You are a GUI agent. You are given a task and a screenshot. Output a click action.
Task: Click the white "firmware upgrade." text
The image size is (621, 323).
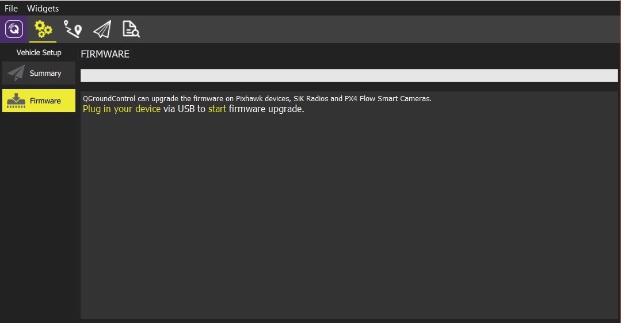click(266, 109)
